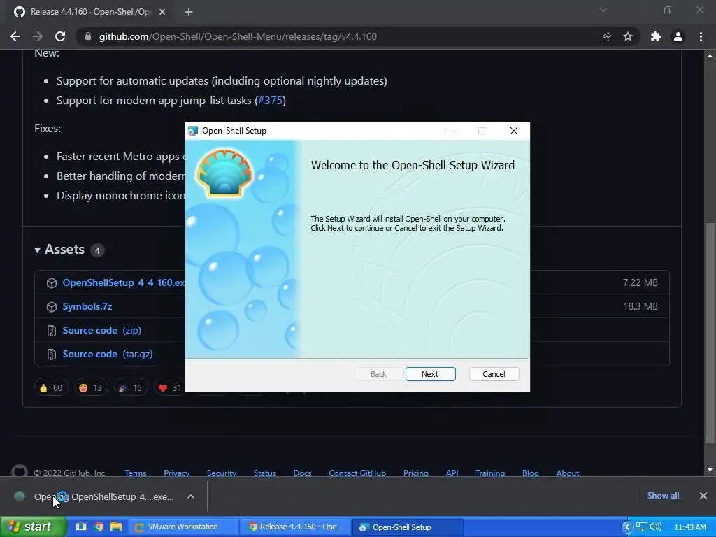The width and height of the screenshot is (716, 537).
Task: Close the Chrome downloads bar
Action: (x=703, y=496)
